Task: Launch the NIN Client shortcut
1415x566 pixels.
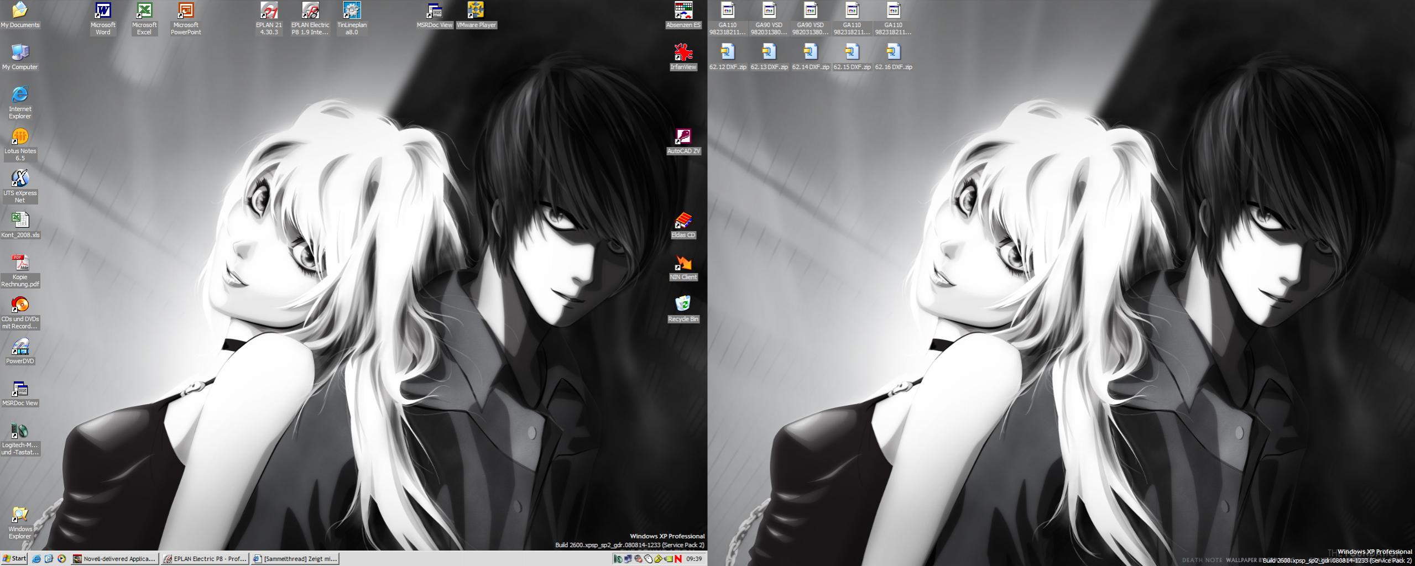Action: (x=683, y=267)
